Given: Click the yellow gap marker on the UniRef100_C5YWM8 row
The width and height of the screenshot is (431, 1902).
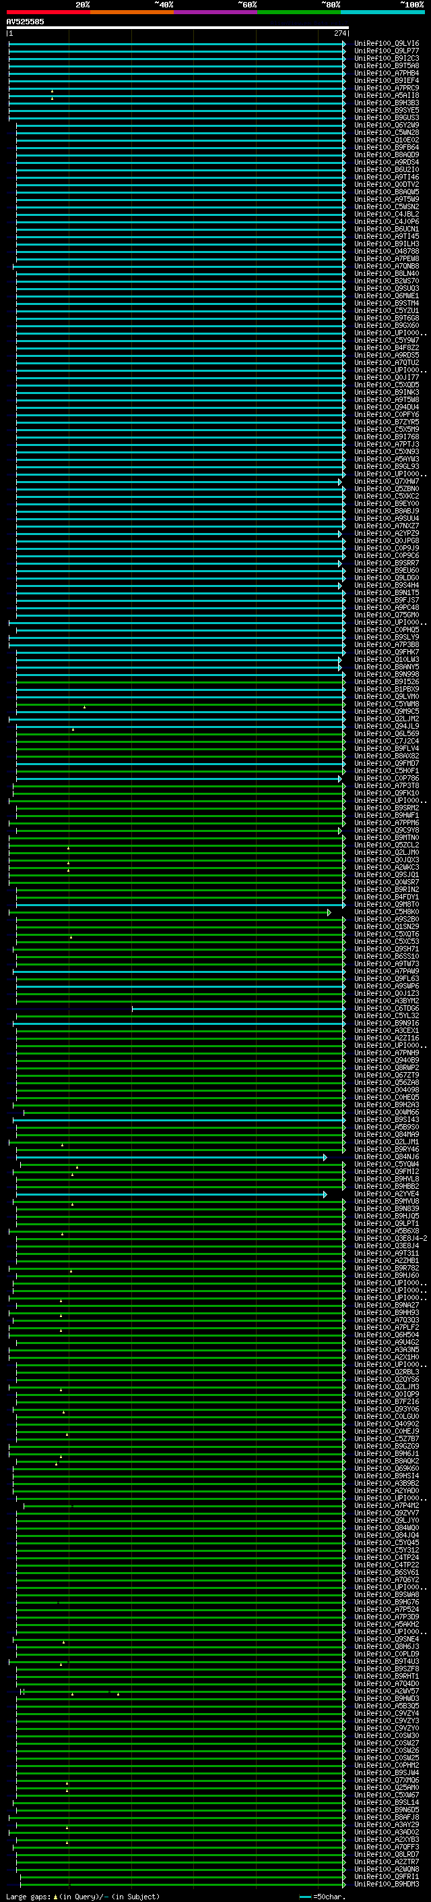Looking at the screenshot, I should click(84, 706).
